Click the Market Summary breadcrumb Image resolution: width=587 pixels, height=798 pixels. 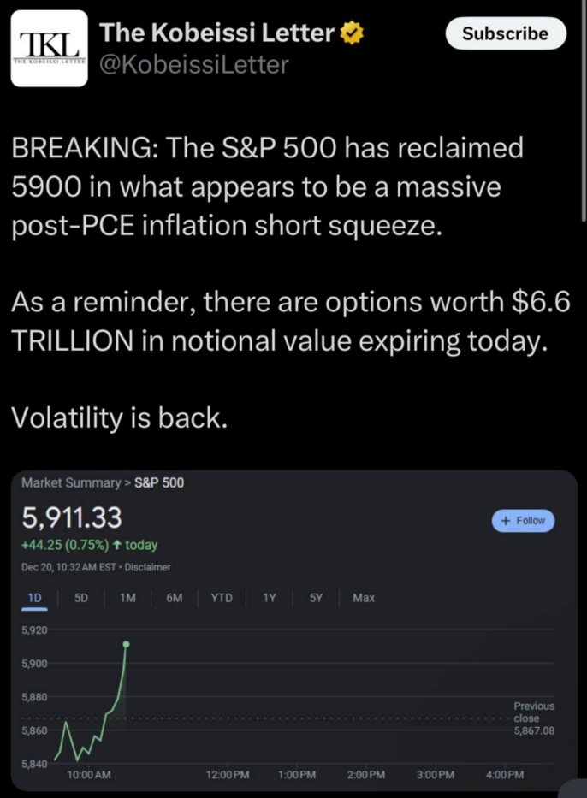[71, 482]
